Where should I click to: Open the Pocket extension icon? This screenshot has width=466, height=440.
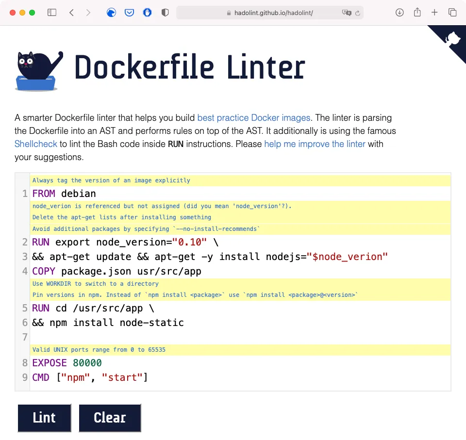pos(129,13)
